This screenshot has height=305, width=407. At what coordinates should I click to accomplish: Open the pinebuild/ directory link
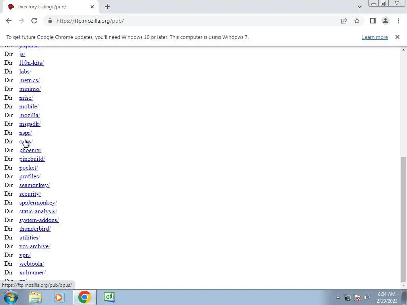(32, 159)
